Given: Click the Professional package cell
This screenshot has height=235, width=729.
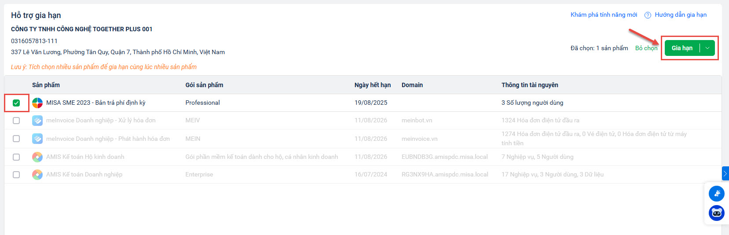Looking at the screenshot, I should pos(202,103).
